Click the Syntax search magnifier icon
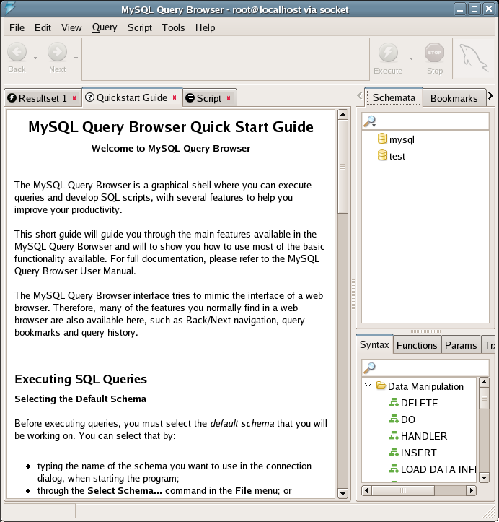 click(x=369, y=368)
